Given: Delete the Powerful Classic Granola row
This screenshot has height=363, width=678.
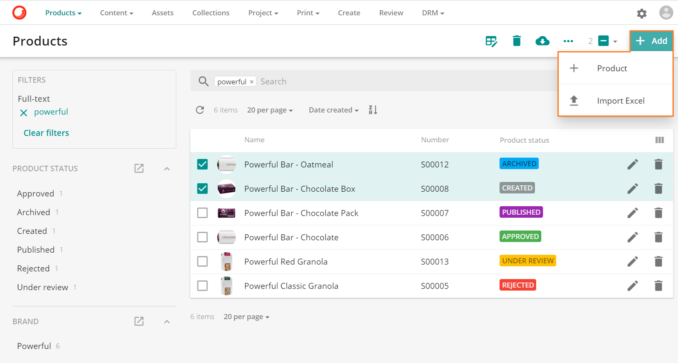Looking at the screenshot, I should pos(658,285).
